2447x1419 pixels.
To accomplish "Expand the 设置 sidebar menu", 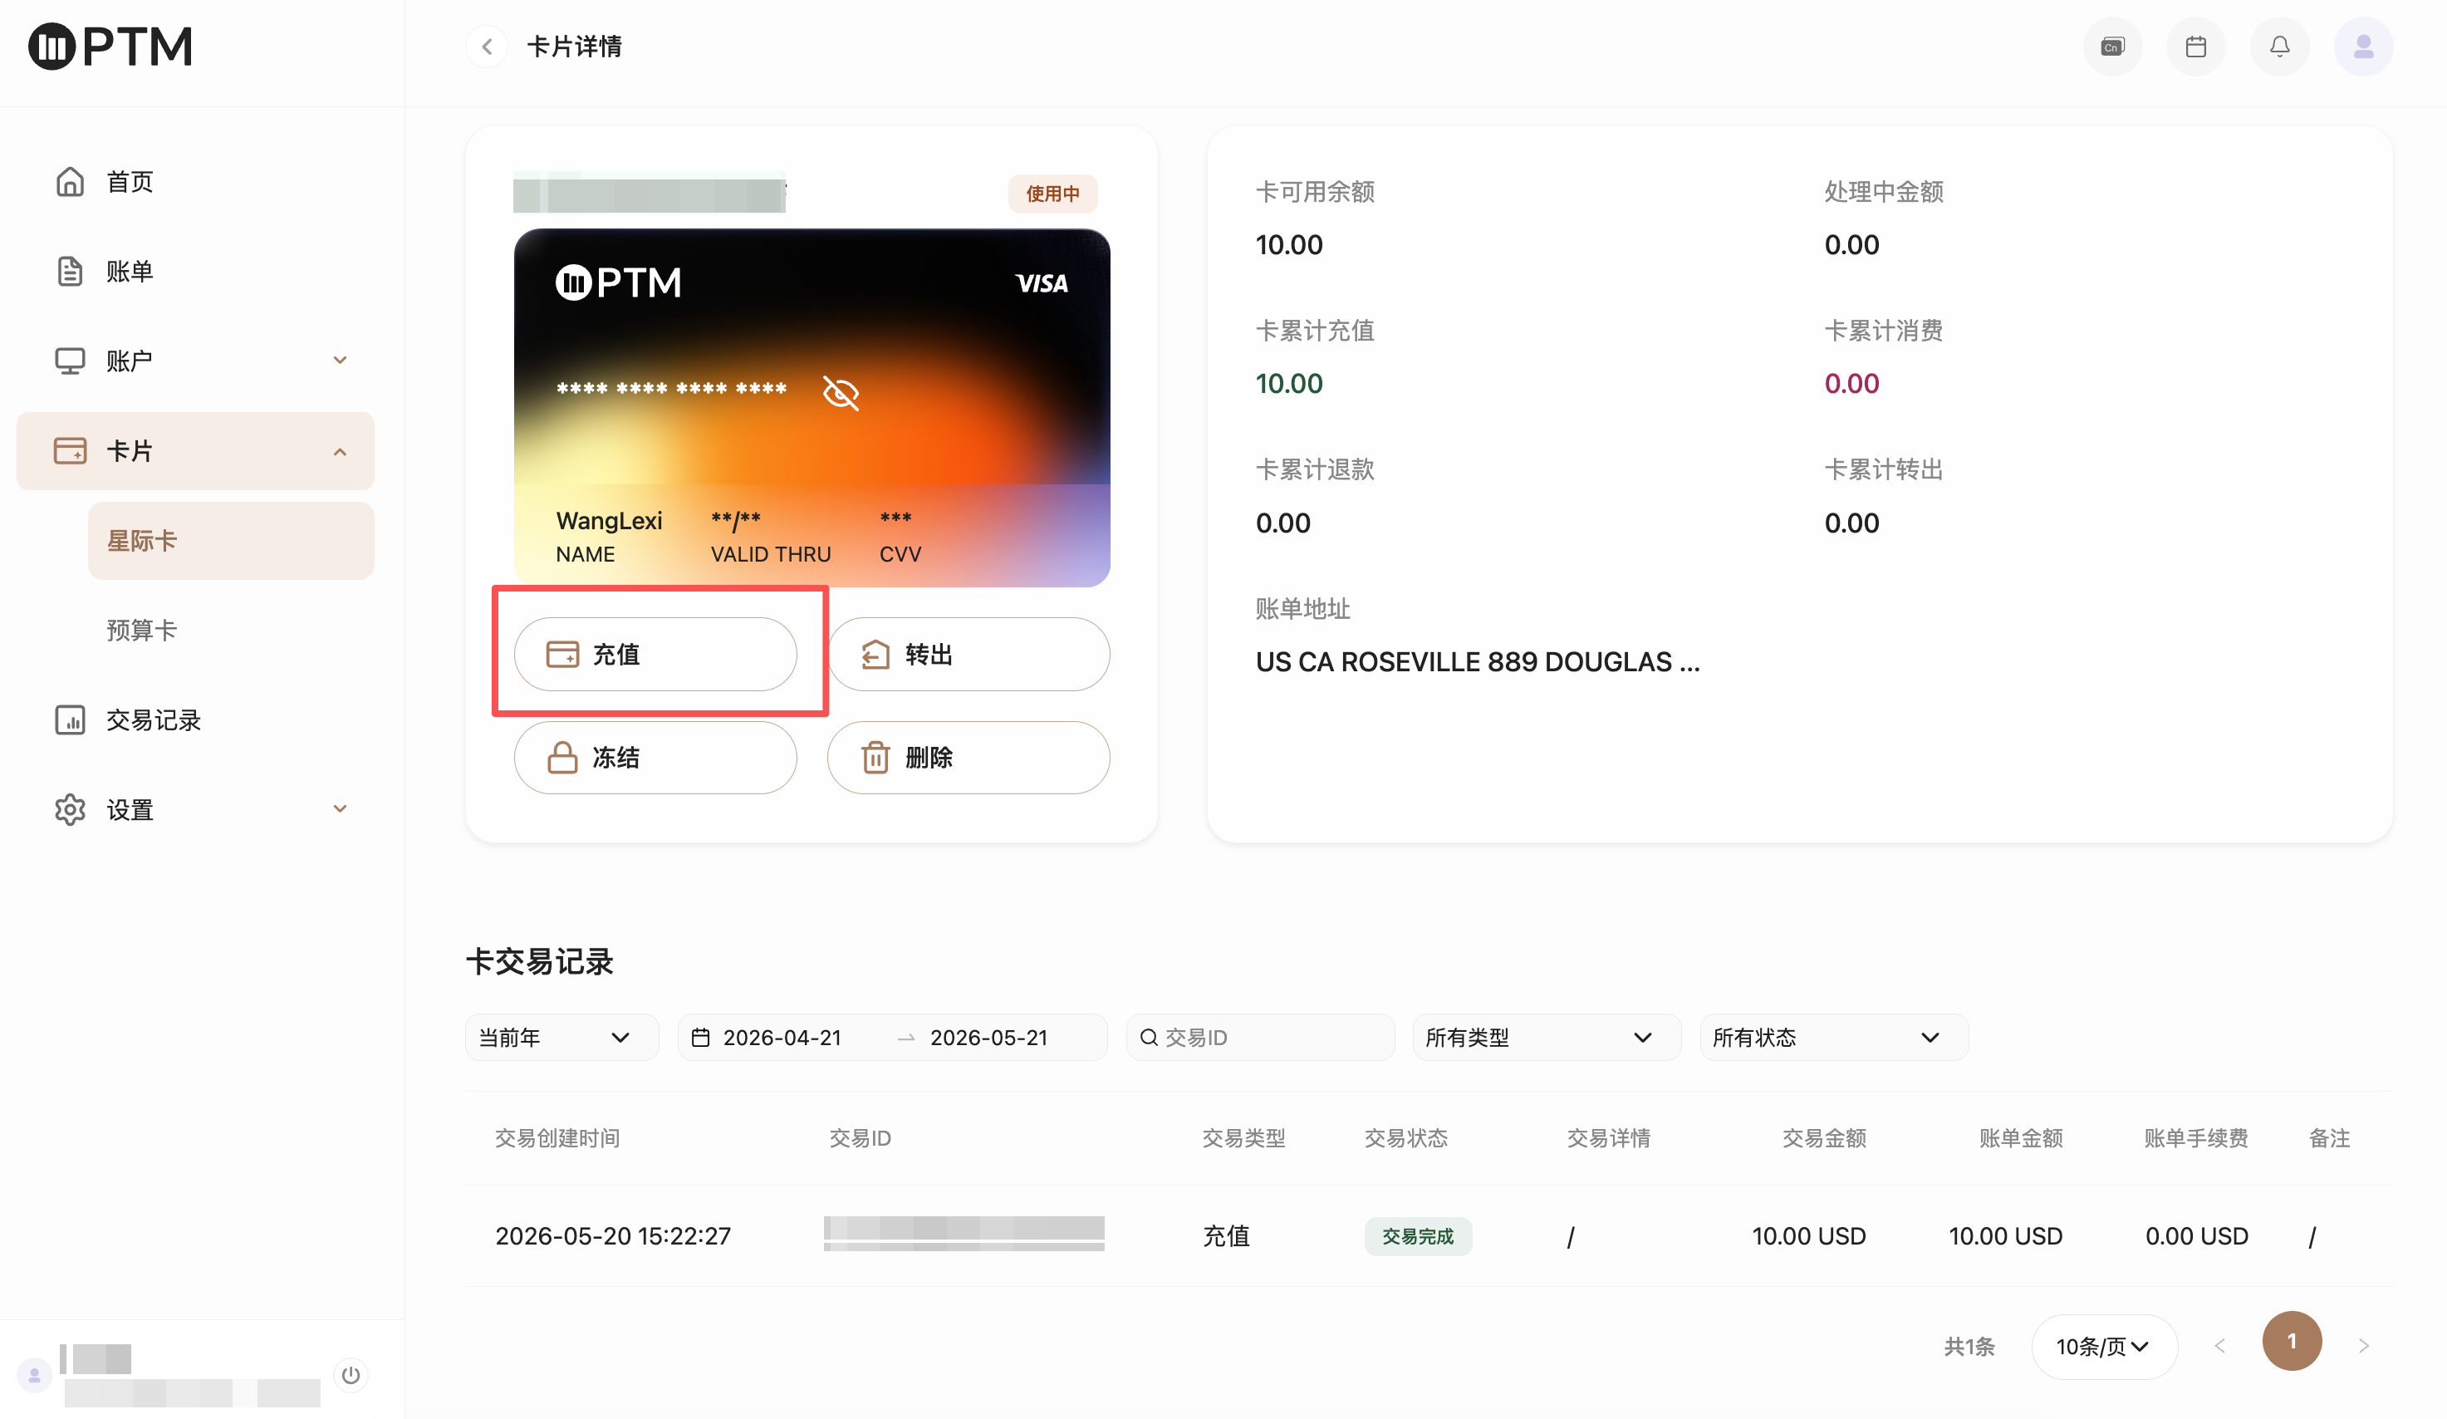I will pyautogui.click(x=195, y=809).
